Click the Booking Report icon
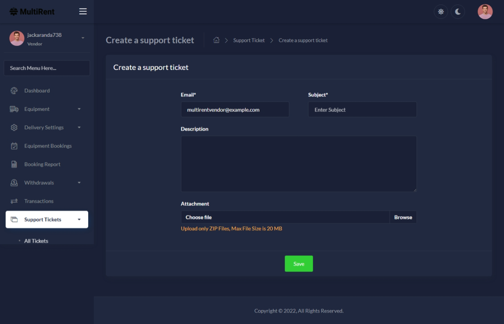 [x=14, y=164]
